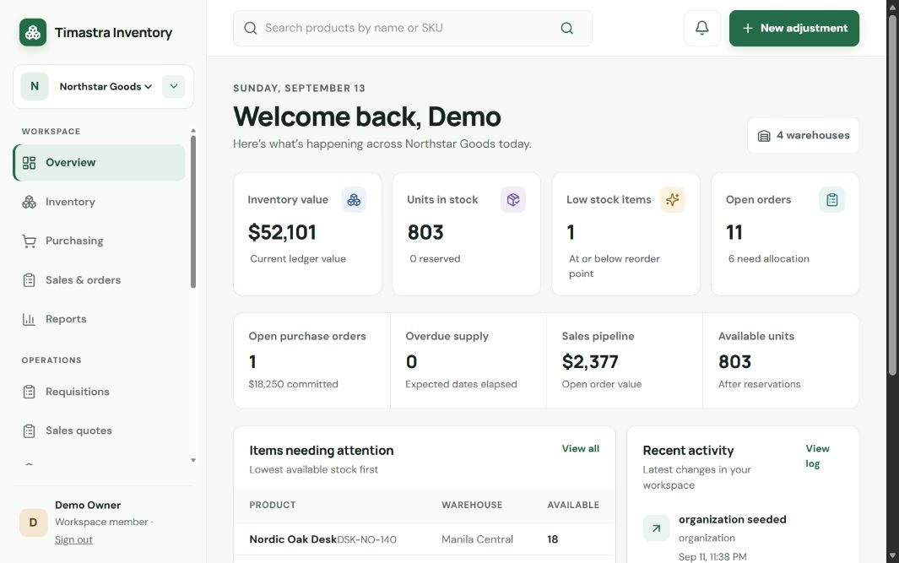899x563 pixels.
Task: Click the sidebar scroll down arrow
Action: [x=193, y=460]
